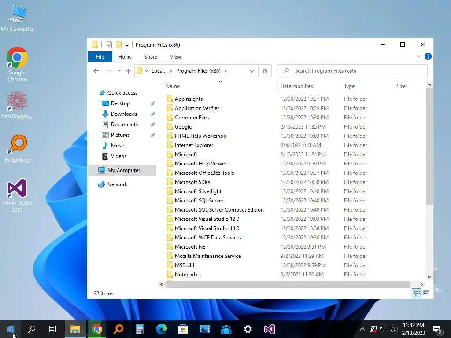Viewport: 451px width, 338px height.
Task: Click the Search Program Files (x86) field
Action: click(352, 71)
